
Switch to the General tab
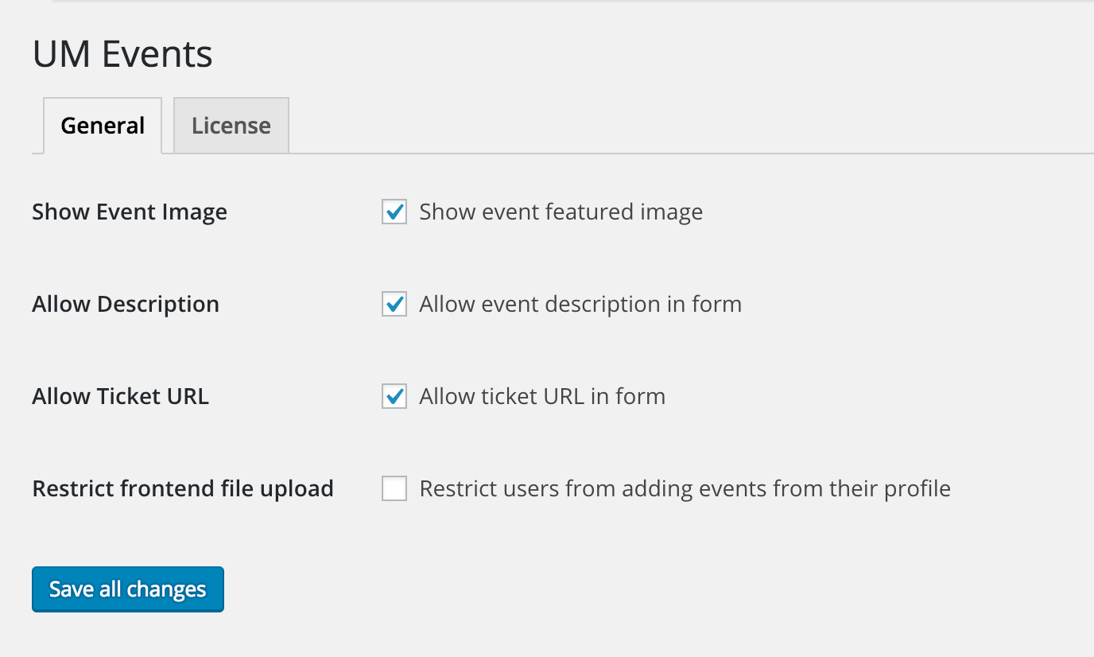click(103, 126)
